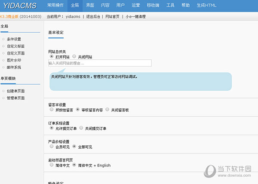Select the 允许提交订单 radio button

[52, 128]
